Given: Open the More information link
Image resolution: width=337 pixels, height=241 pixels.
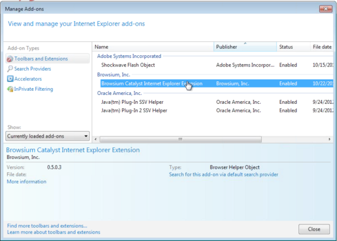Looking at the screenshot, I should click(x=26, y=181).
